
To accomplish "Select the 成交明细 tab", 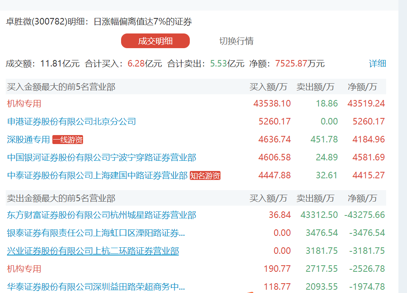I will [155, 41].
